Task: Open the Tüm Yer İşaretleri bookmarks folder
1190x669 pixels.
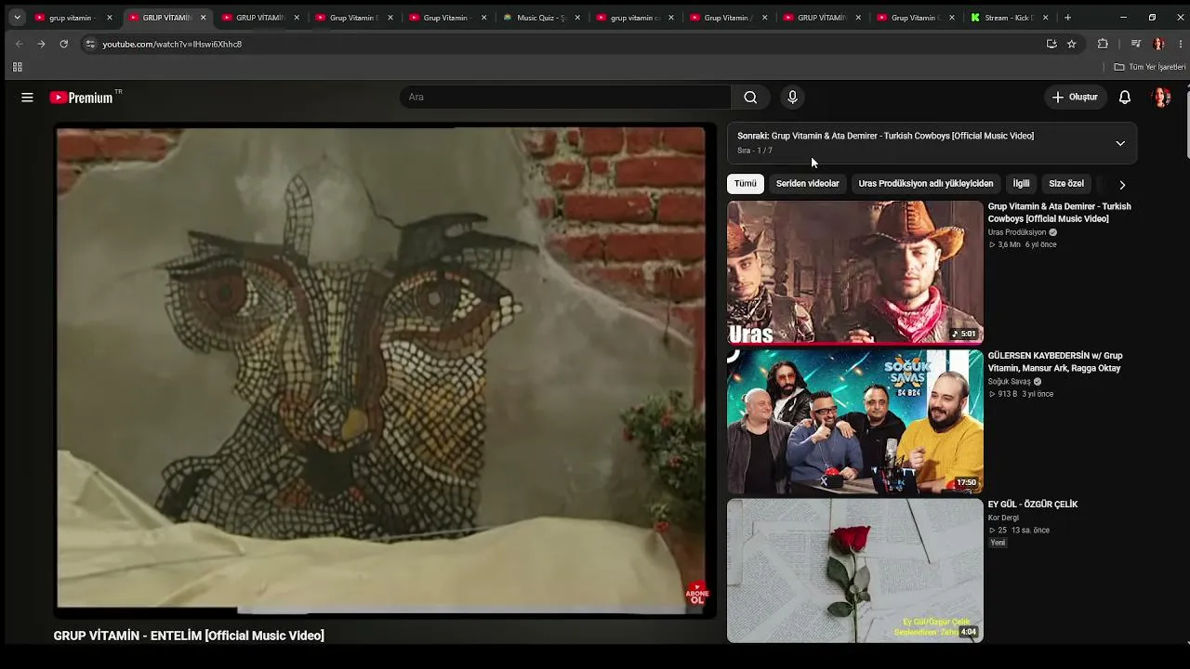Action: 1150,67
